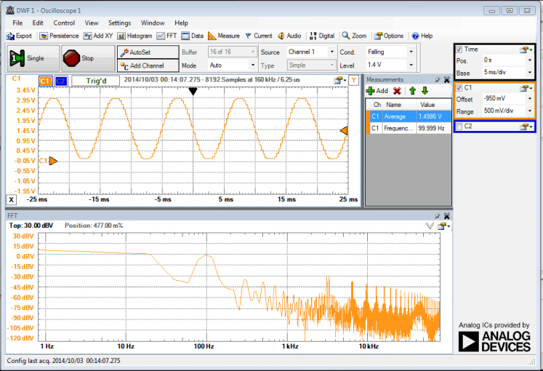Move measurement up with green arrow
543x371 pixels.
coord(411,91)
